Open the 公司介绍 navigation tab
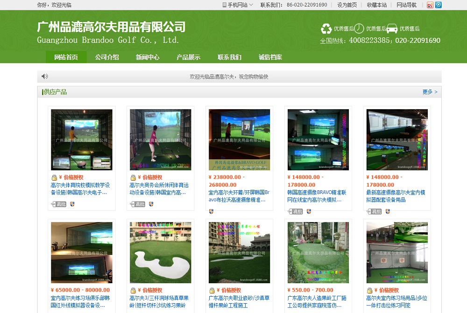The image size is (467, 313). point(107,57)
